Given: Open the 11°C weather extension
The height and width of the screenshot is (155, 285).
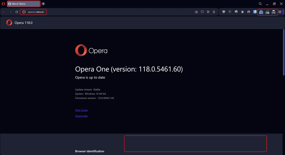Looking at the screenshot, I should (274, 12).
